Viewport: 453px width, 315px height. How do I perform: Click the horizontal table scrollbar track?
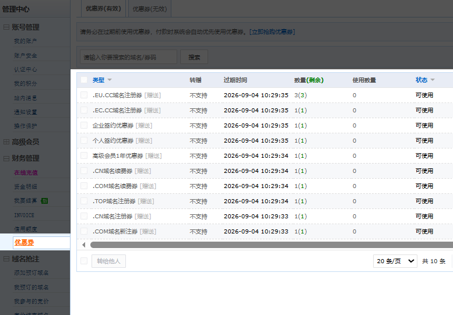(x=272, y=245)
